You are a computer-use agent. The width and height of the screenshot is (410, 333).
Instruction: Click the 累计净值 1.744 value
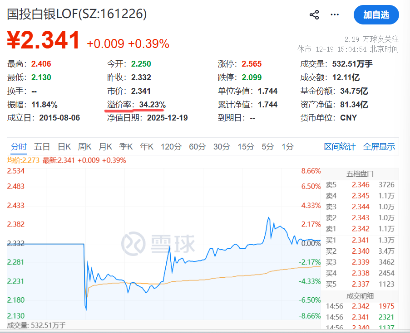point(267,104)
